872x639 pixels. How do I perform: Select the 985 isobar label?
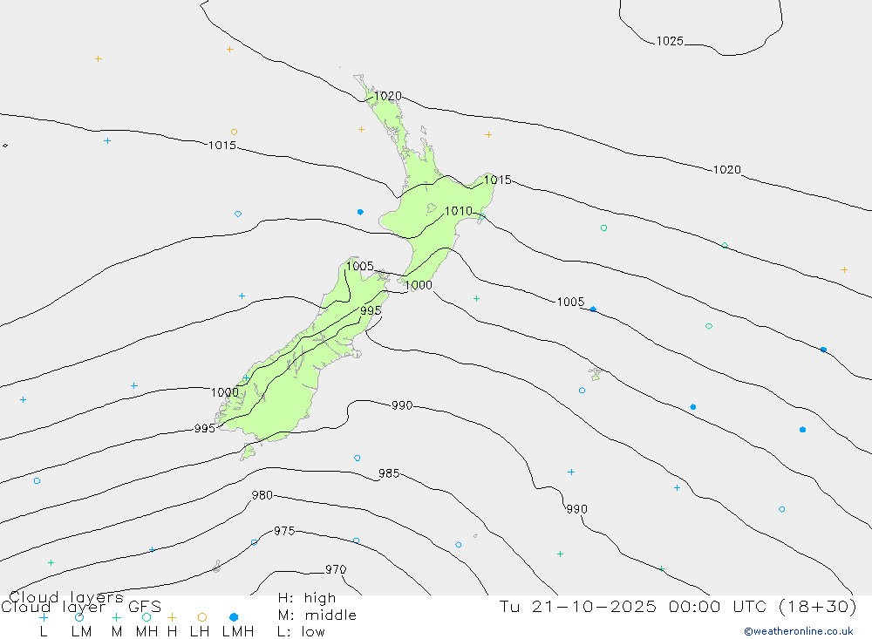(389, 473)
